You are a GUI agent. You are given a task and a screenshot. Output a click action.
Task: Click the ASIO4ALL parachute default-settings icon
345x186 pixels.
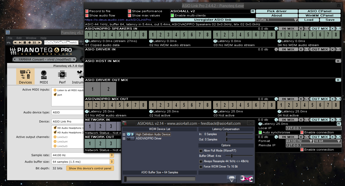pyautogui.click(x=232, y=179)
